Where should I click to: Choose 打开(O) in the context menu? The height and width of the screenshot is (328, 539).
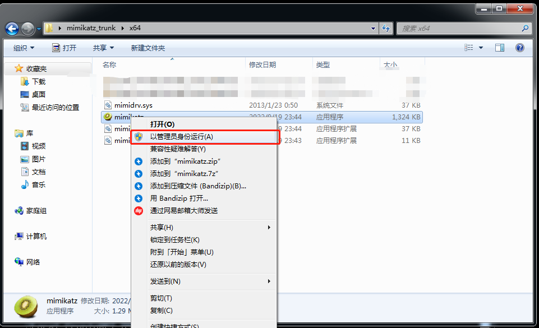click(x=203, y=124)
